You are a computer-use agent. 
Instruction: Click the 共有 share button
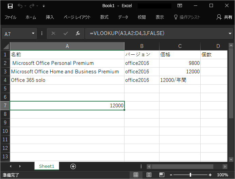click(224, 17)
